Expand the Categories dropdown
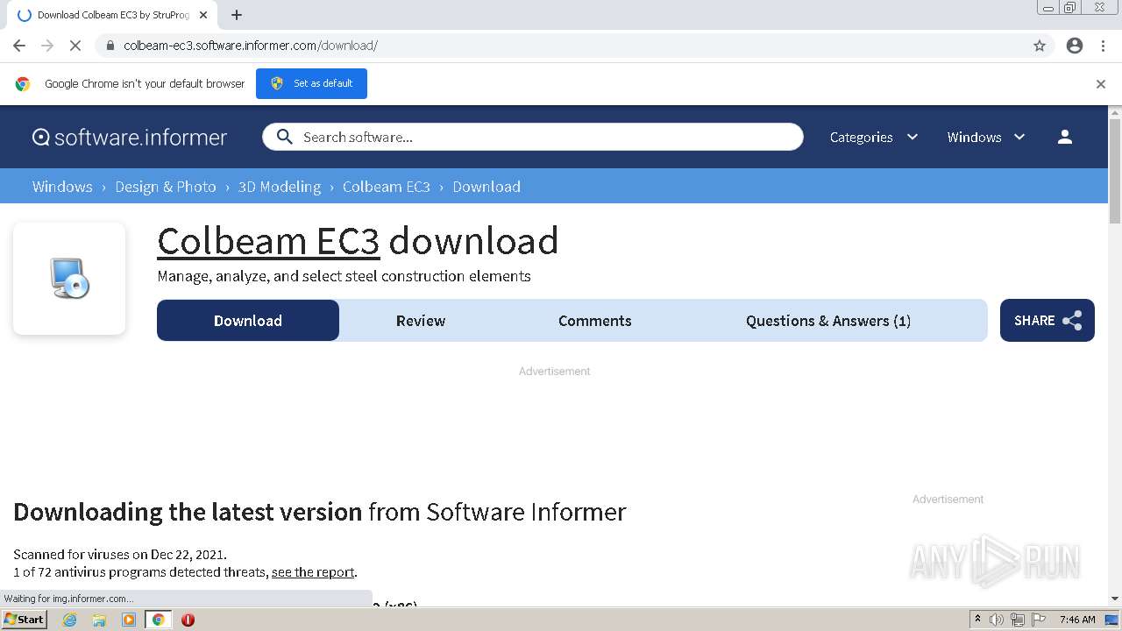Image resolution: width=1122 pixels, height=631 pixels. tap(874, 137)
